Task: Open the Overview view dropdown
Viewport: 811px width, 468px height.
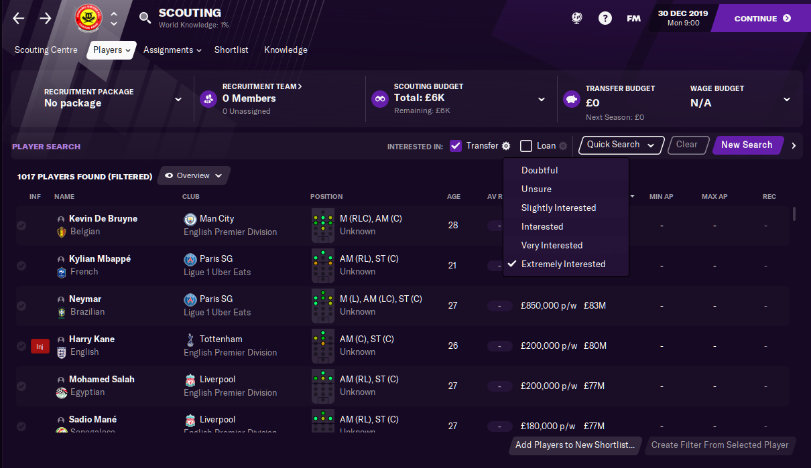Action: pyautogui.click(x=194, y=175)
